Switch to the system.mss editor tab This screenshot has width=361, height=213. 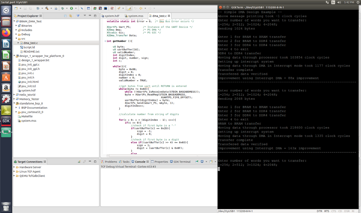[x=135, y=16]
